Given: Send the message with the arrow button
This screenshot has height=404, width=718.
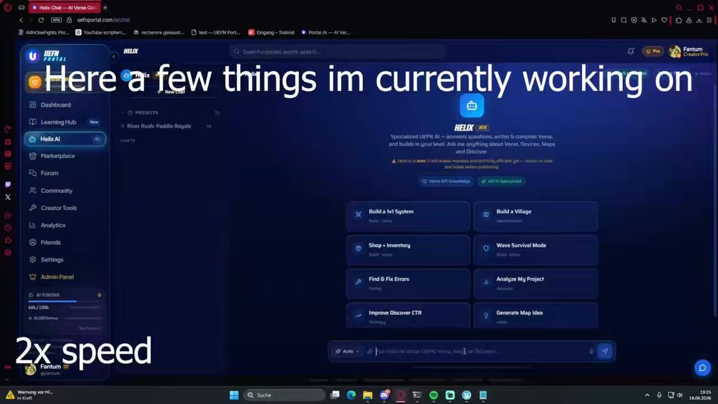Looking at the screenshot, I should [x=605, y=351].
